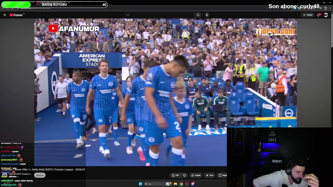The height and width of the screenshot is (187, 333).
Task: Subscribe using the Abone ol button
Action: click(x=40, y=175)
